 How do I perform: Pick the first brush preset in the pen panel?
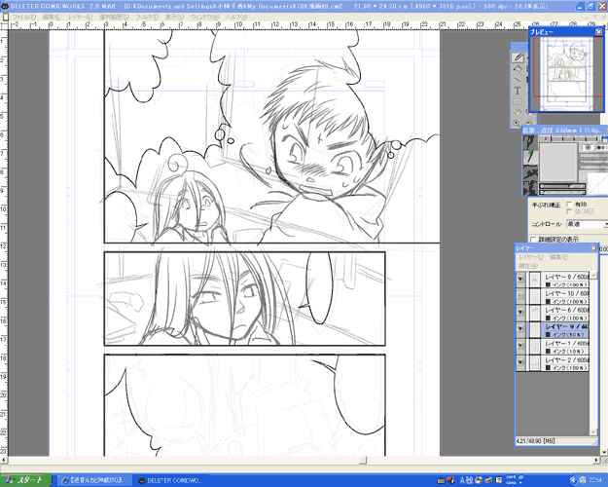point(530,142)
